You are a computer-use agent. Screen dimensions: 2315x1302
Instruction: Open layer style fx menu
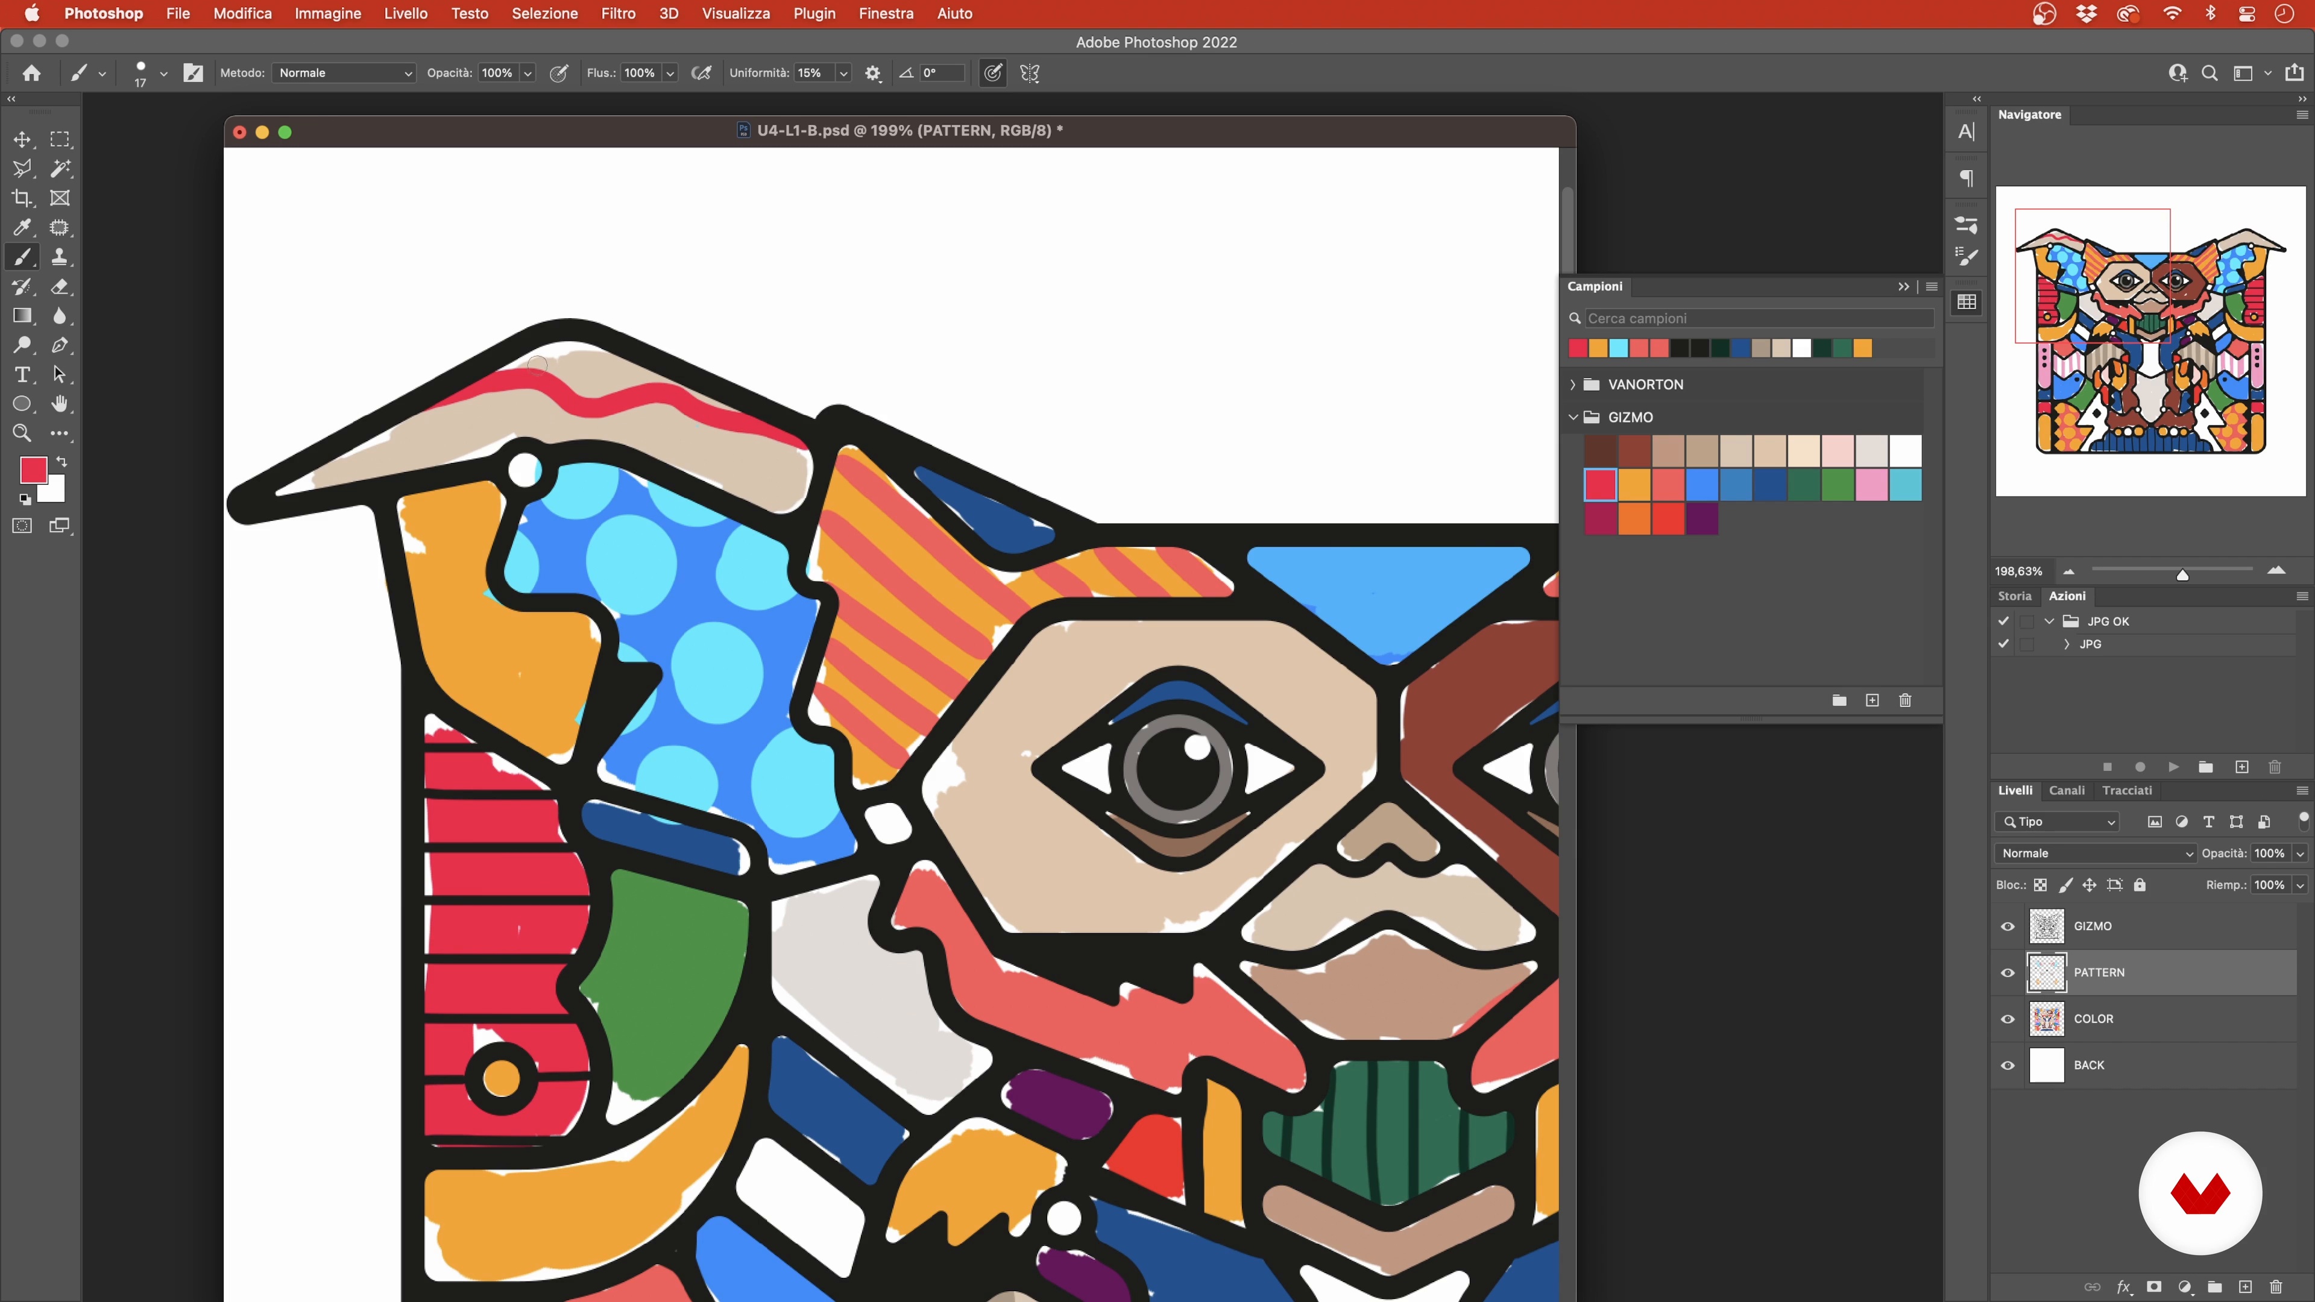(x=2123, y=1287)
